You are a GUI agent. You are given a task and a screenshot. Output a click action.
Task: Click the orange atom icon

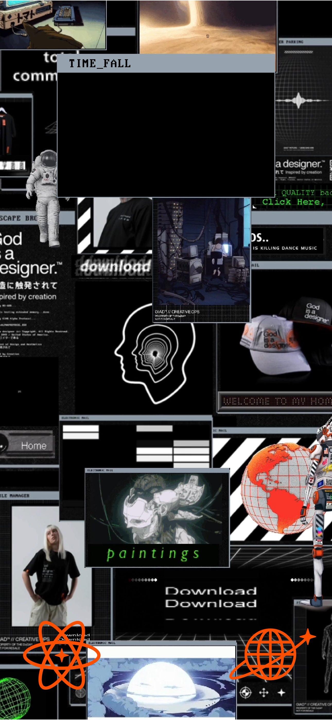61,655
